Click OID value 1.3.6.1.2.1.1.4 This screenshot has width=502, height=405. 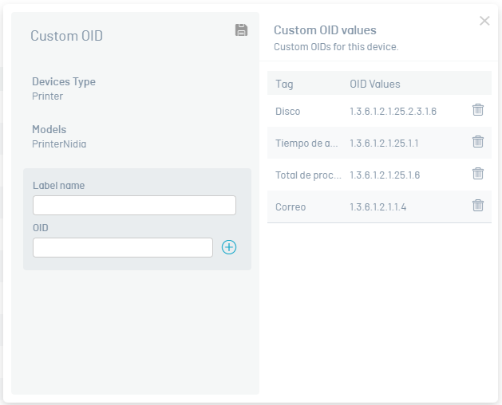click(x=378, y=206)
